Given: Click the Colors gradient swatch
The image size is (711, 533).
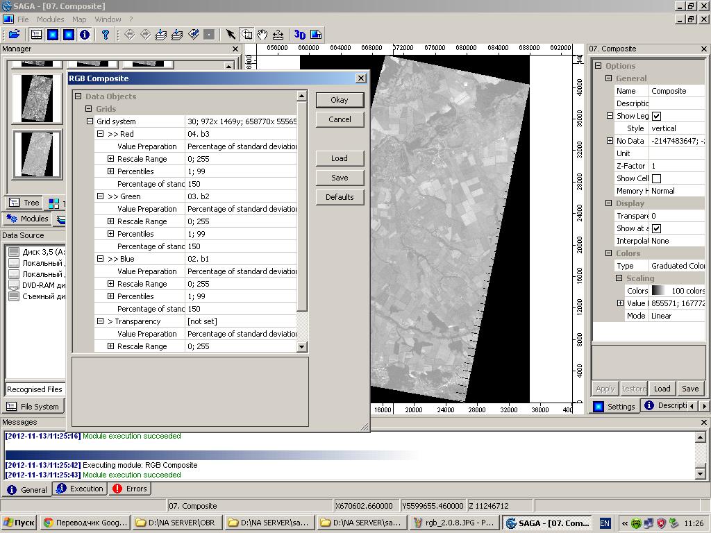Looking at the screenshot, I should [658, 291].
